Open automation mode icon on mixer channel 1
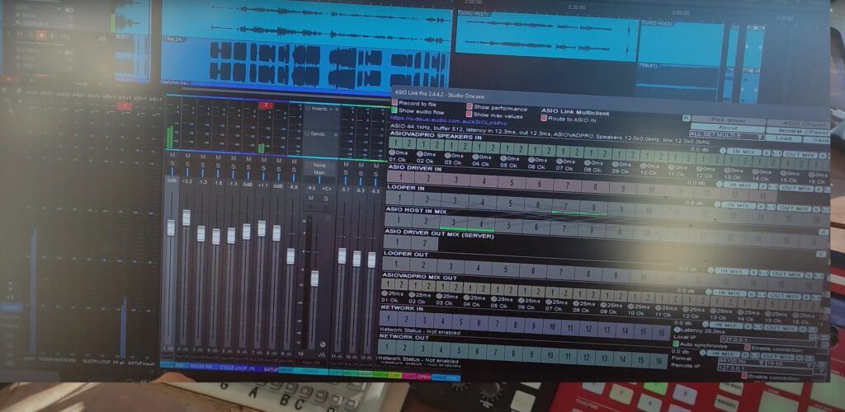 click(170, 349)
